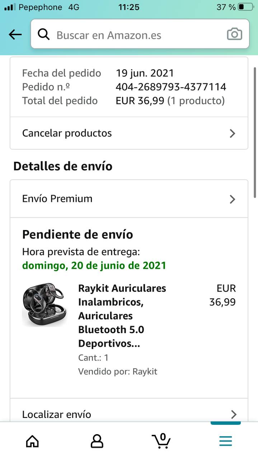Tap the Vendido por: Raykit text
The height and width of the screenshot is (460, 258).
pyautogui.click(x=118, y=371)
